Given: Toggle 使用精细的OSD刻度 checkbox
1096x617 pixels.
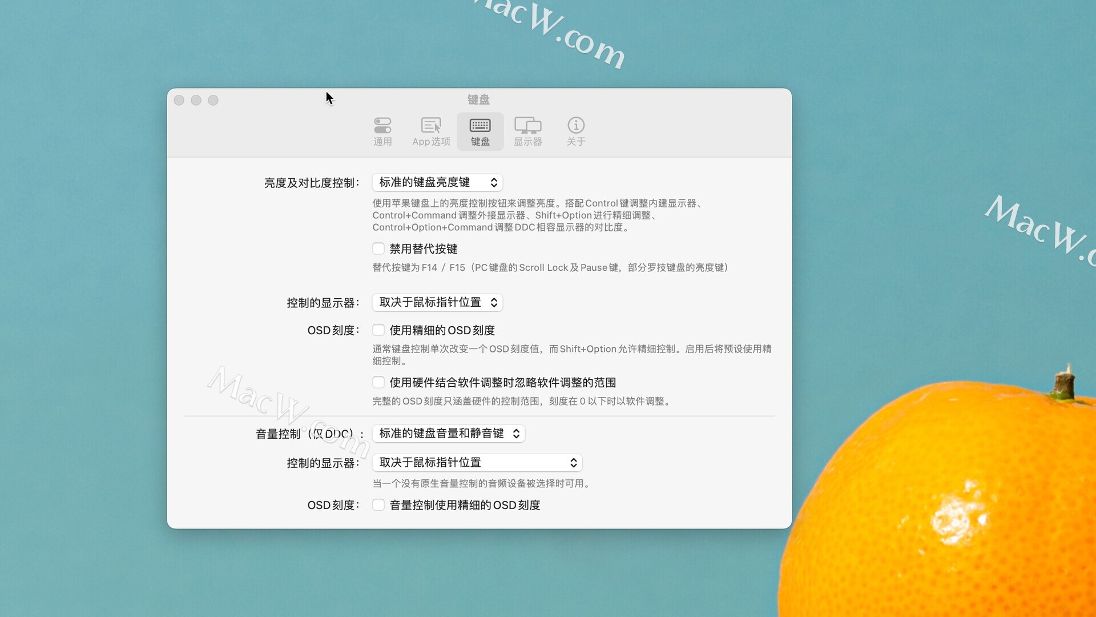Looking at the screenshot, I should coord(378,330).
